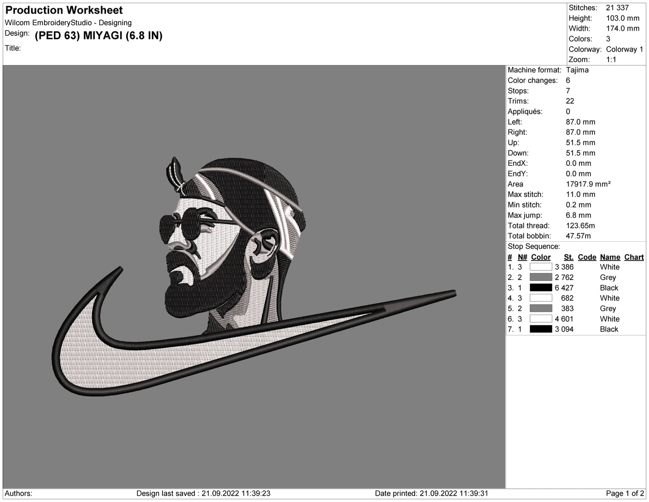
Task: Click the max jump value '6.8 mm'
Action: [x=578, y=215]
